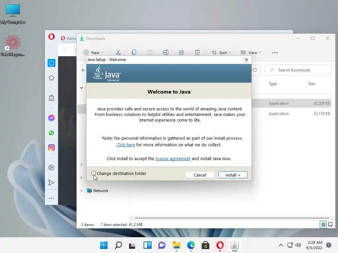338x253 pixels.
Task: Open the Click here information link
Action: pos(126,145)
